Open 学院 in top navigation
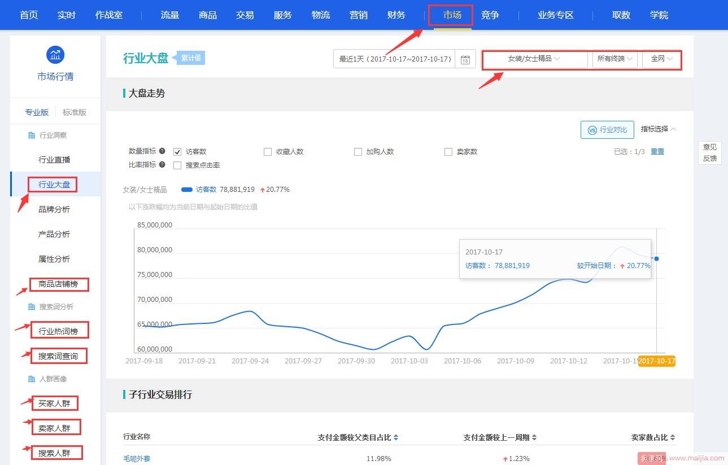The width and height of the screenshot is (728, 465). [x=659, y=15]
